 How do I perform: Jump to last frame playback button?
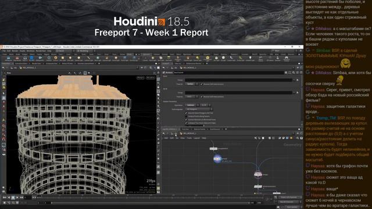click(x=22, y=197)
